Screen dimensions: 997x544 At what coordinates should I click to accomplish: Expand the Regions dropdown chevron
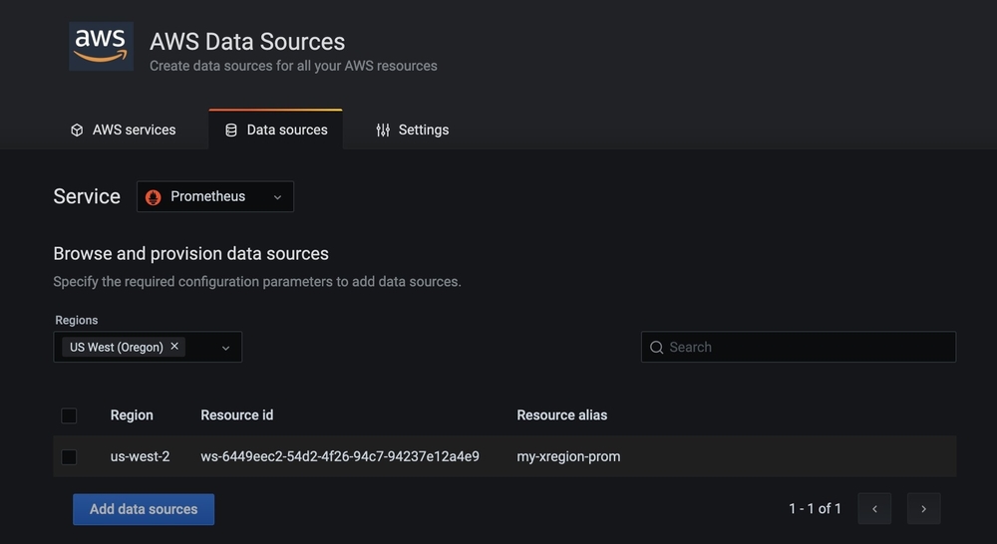[x=225, y=348]
